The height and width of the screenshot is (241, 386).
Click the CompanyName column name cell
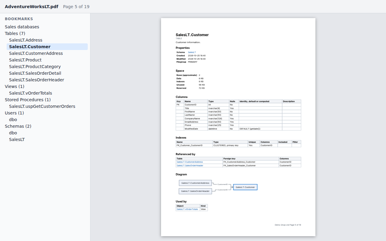tap(196, 118)
